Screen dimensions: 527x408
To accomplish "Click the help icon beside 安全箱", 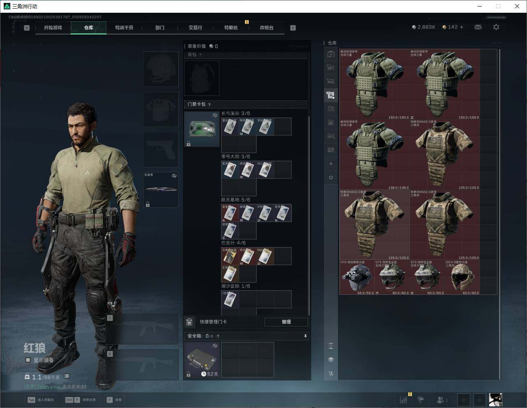I will pyautogui.click(x=218, y=336).
